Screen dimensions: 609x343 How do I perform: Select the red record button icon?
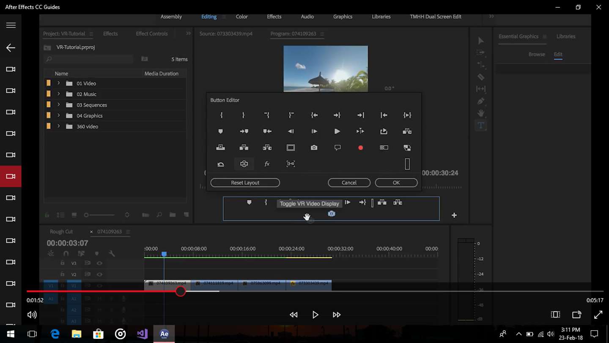click(x=360, y=148)
